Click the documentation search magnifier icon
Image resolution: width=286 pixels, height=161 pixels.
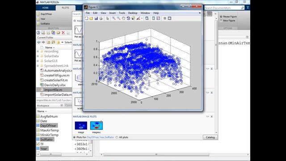pos(242,8)
